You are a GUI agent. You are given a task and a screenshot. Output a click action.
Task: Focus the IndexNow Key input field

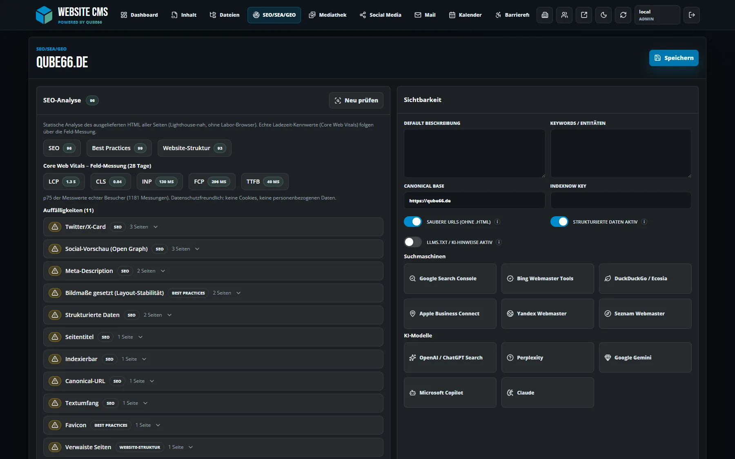(x=621, y=200)
